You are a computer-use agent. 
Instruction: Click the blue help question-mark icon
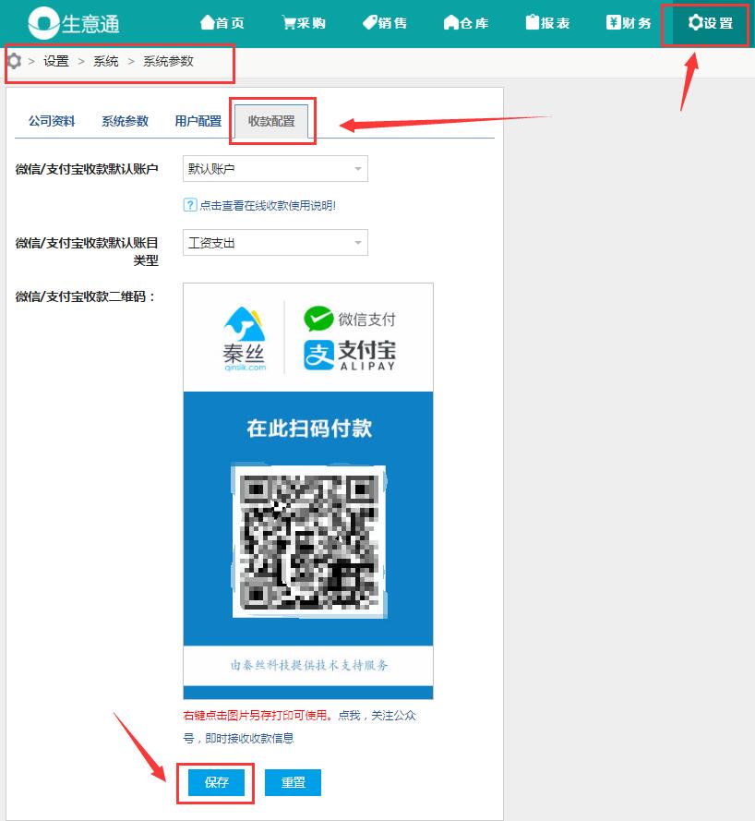click(x=190, y=205)
